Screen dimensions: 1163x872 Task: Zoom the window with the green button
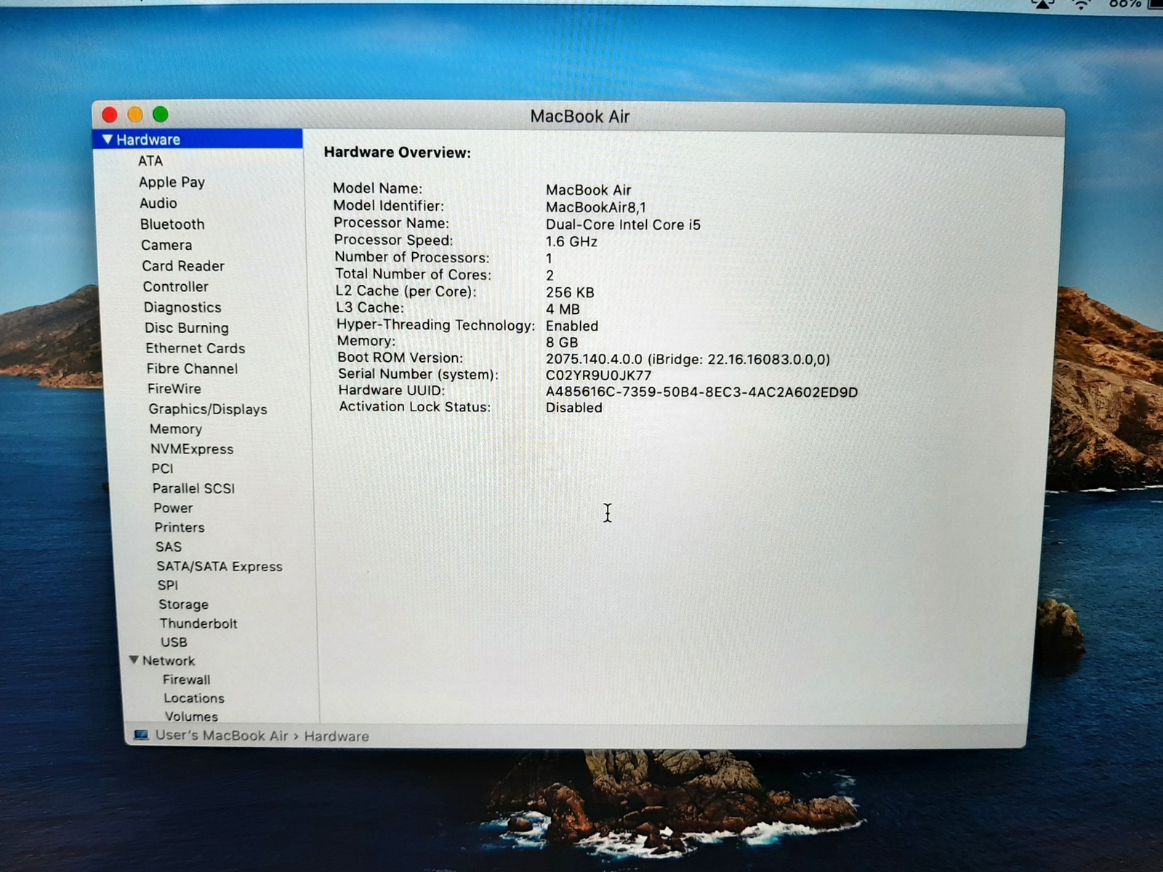(161, 115)
